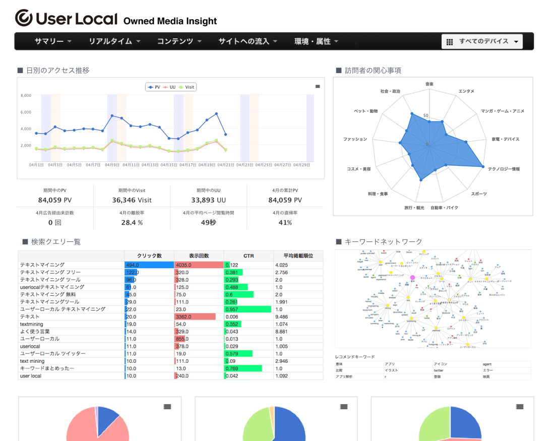Expand the サイトへの流入 menu
The width and height of the screenshot is (552, 441).
coord(248,41)
